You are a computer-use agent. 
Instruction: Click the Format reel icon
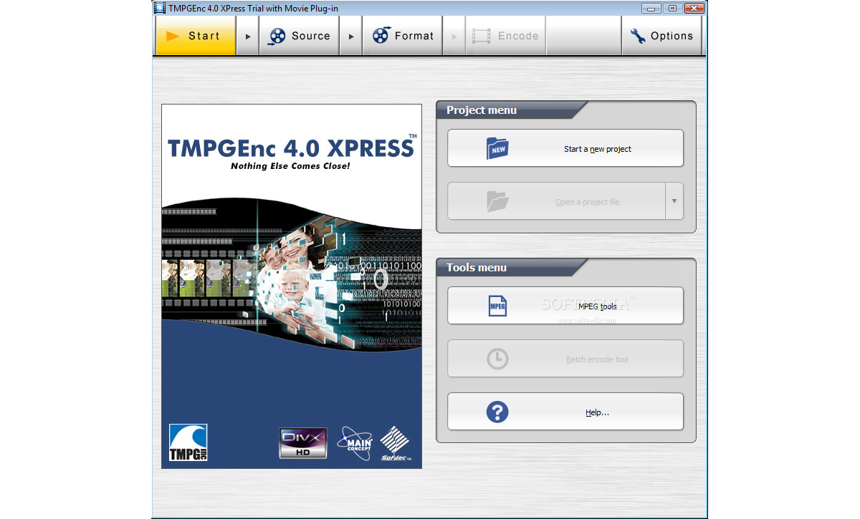381,36
